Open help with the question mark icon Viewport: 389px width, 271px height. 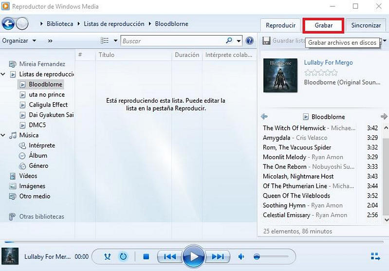(250, 41)
